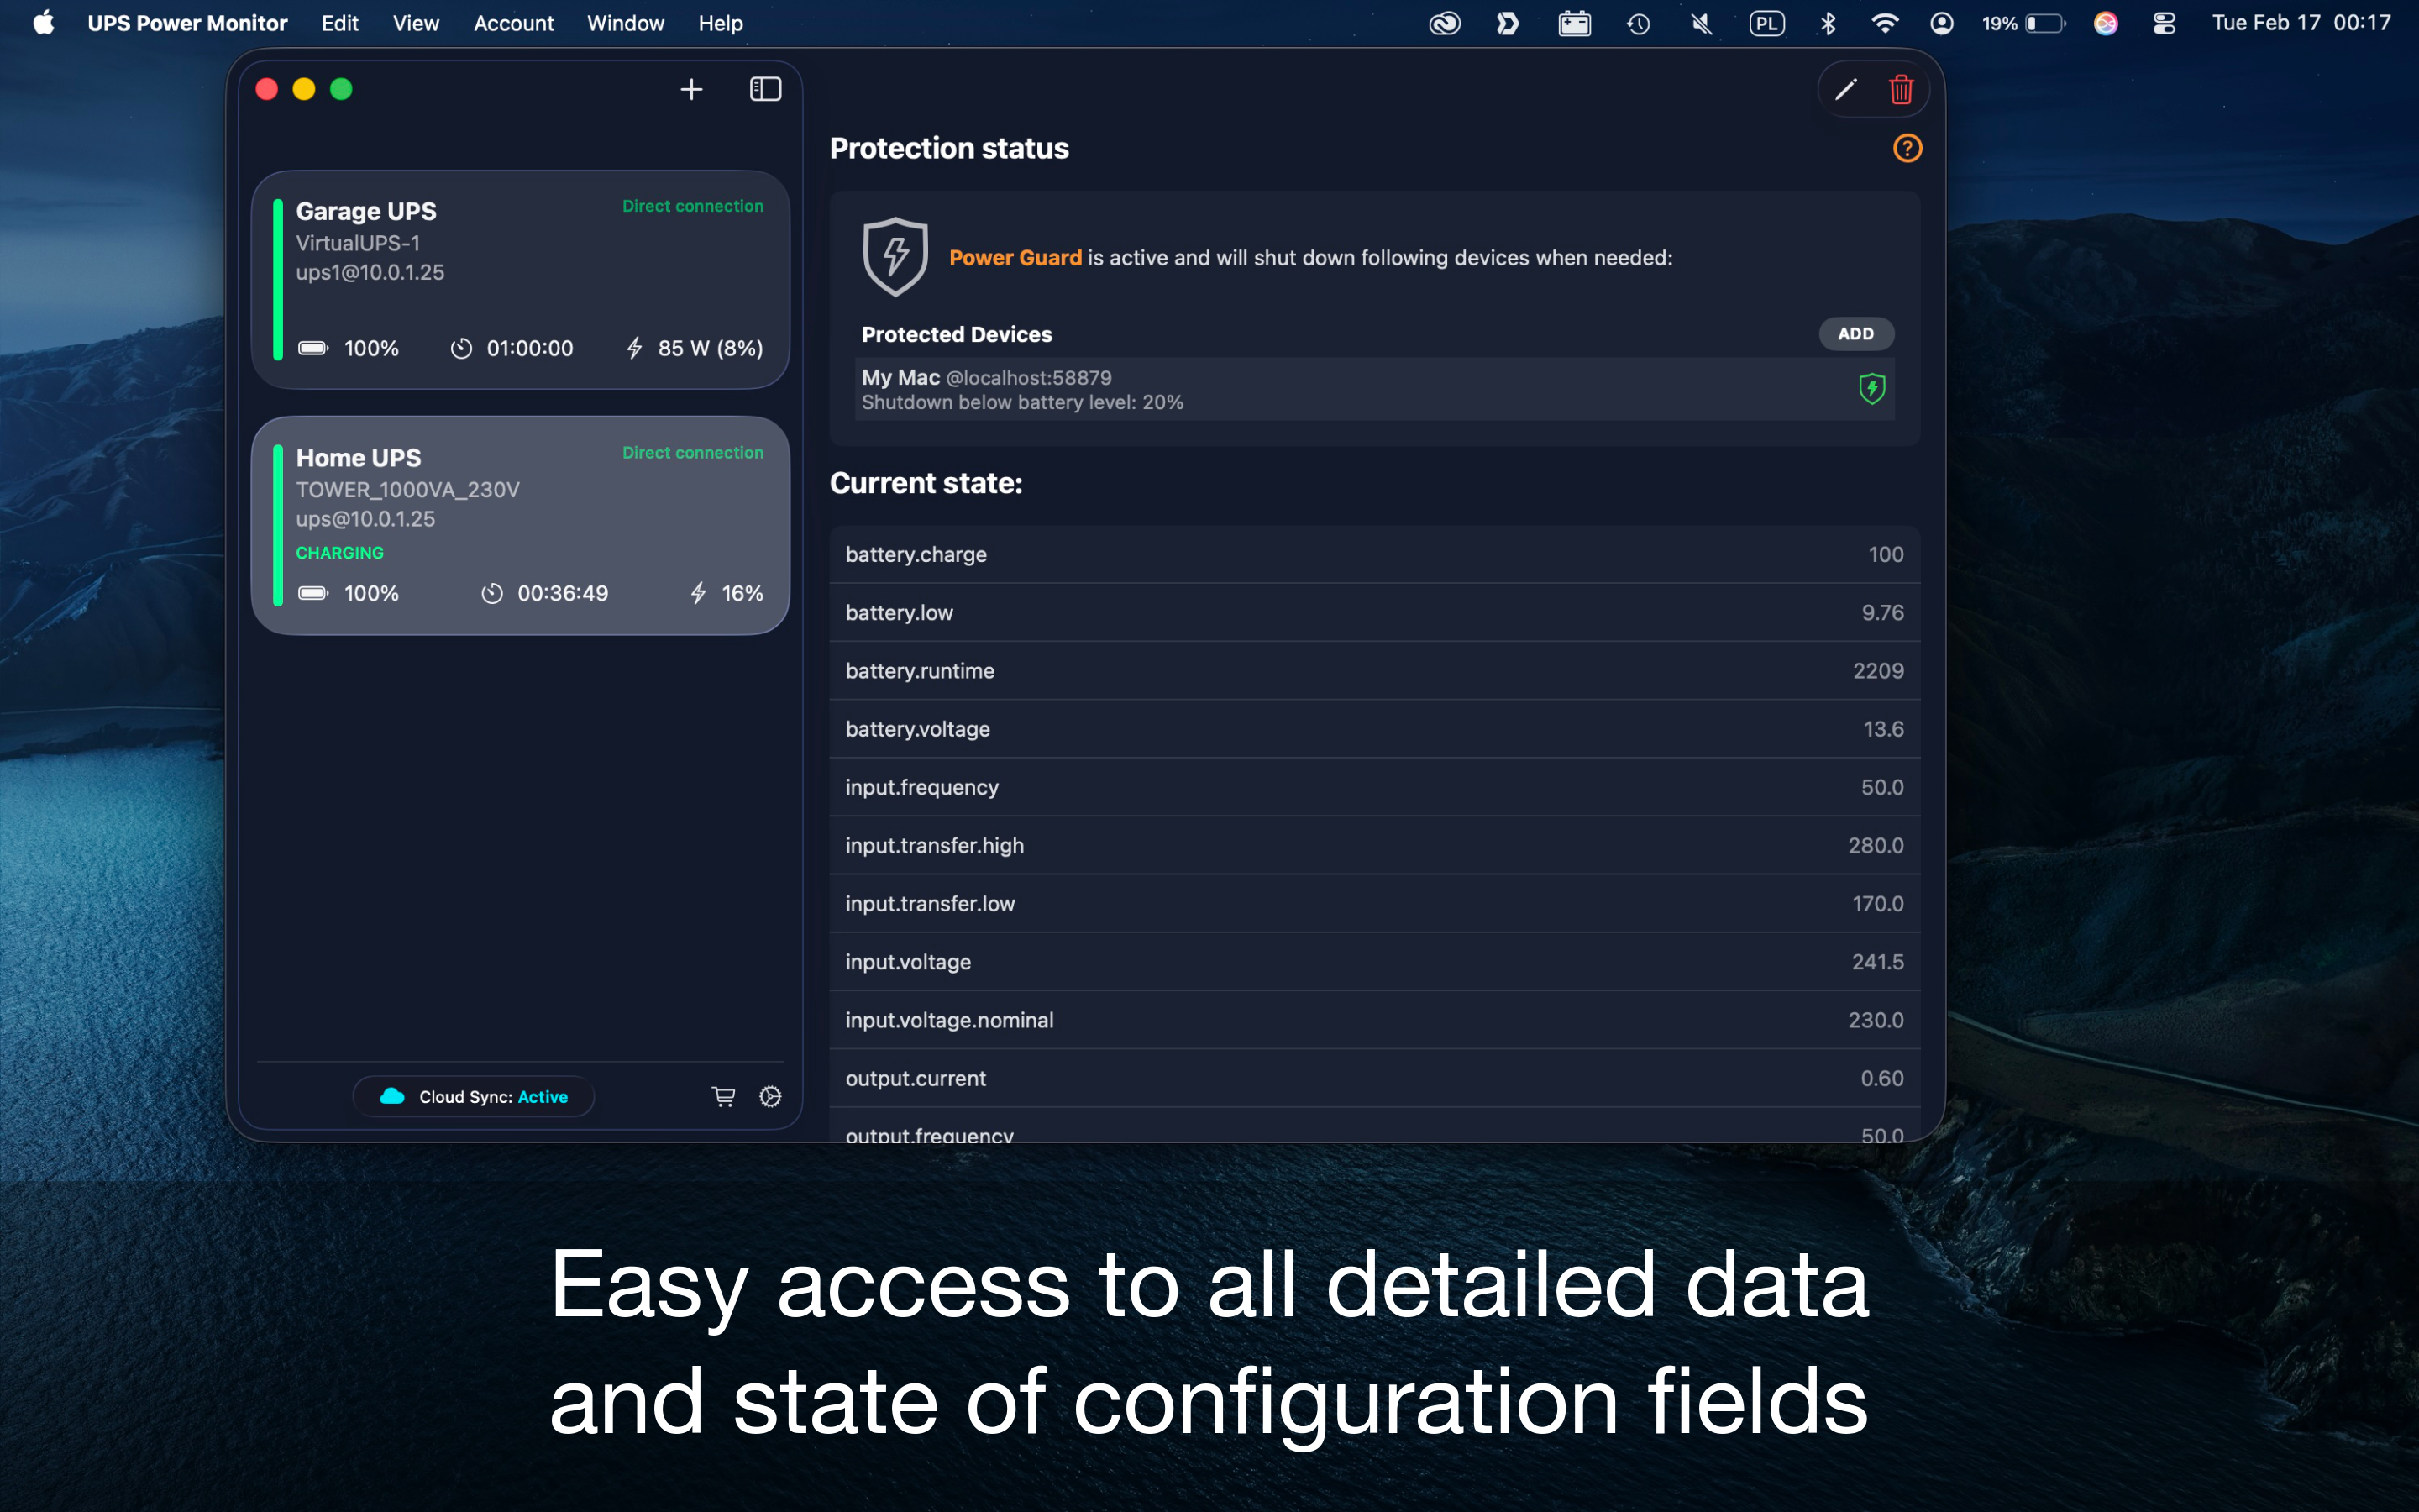Click ups1@10.0.1.25 address text
Viewport: 2419px width, 1512px height.
pos(370,272)
